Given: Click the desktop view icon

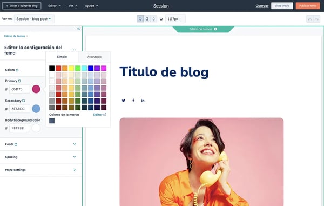Looking at the screenshot, I should click(x=140, y=19).
